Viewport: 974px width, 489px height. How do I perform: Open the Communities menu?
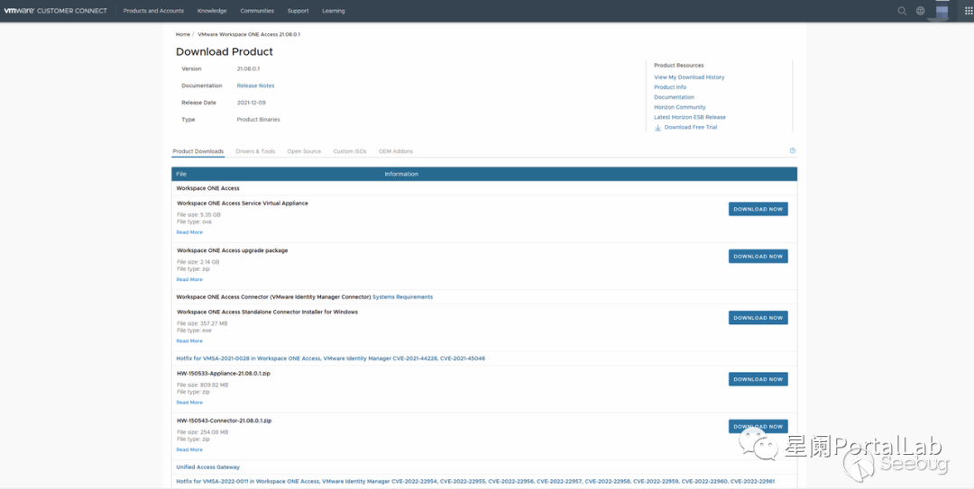[x=257, y=11]
